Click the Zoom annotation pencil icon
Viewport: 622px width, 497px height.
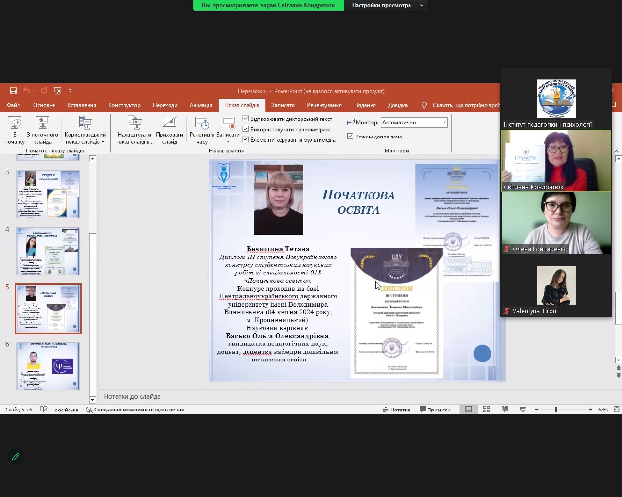click(16, 457)
